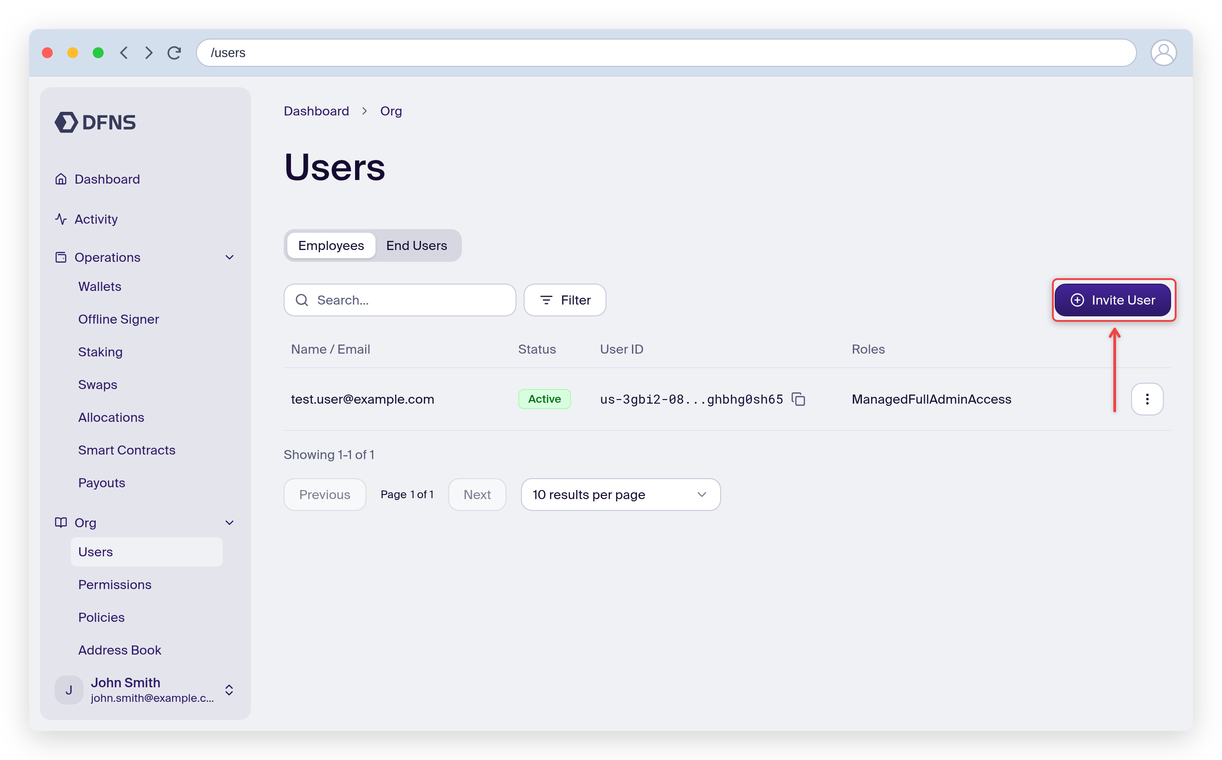
Task: Open the John Smith account switcher arrows
Action: tap(229, 690)
